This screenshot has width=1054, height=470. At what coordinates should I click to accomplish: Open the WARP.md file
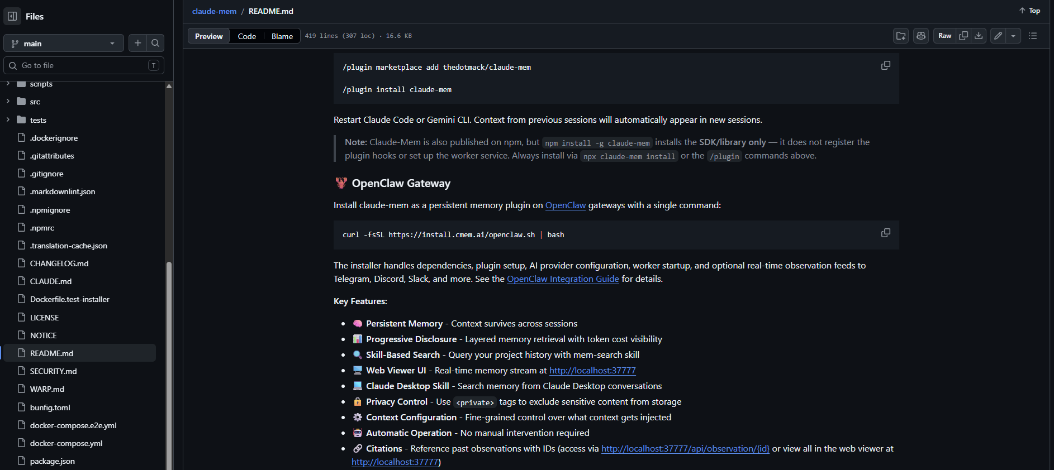pyautogui.click(x=47, y=389)
